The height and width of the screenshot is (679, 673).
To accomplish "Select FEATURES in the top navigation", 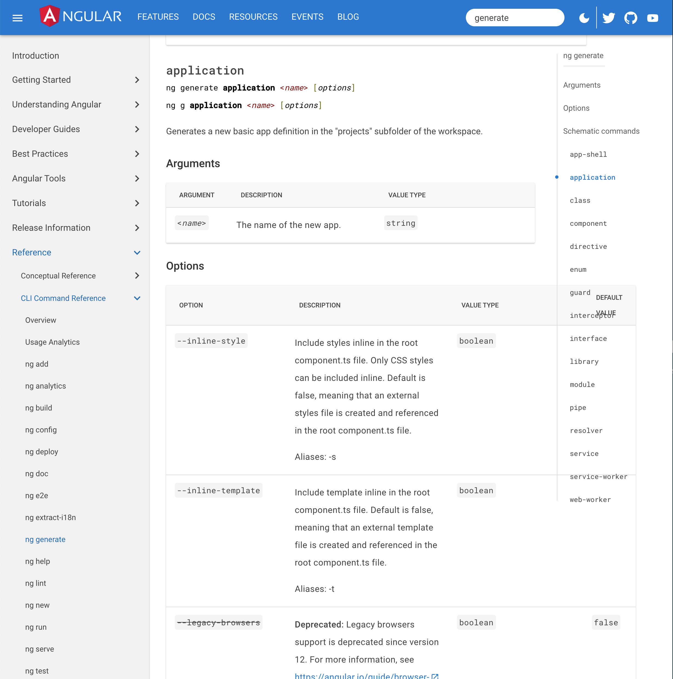I will [158, 16].
